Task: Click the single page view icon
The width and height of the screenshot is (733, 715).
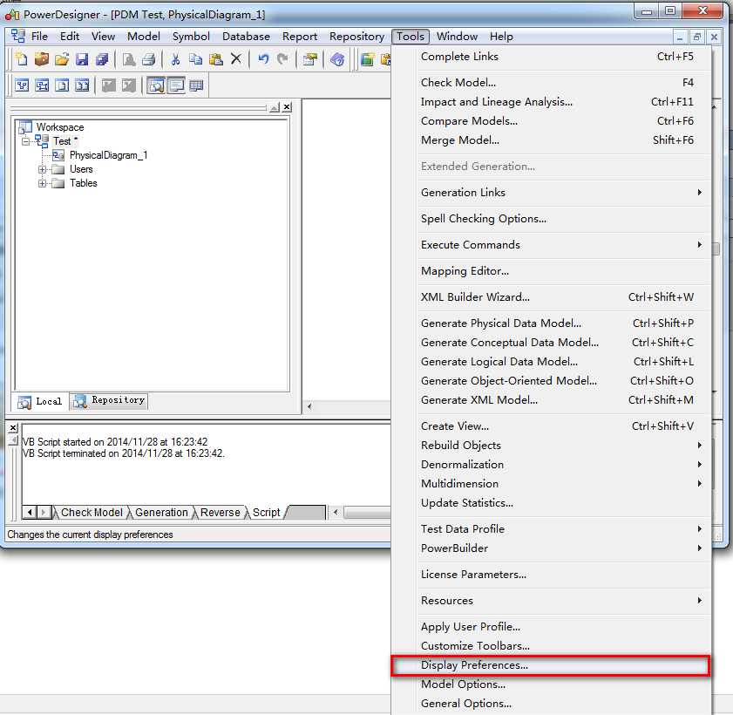Action: (x=62, y=85)
